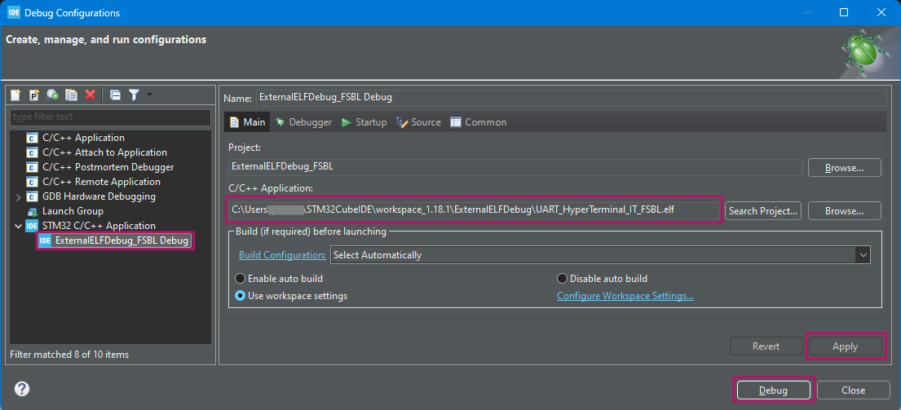Select the Launch Group tree item
901x410 pixels.
click(73, 211)
